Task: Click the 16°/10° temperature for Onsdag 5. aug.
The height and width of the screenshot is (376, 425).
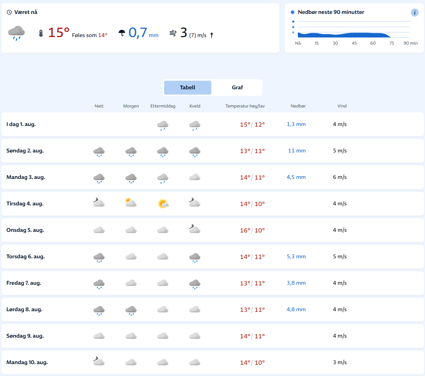Action: click(252, 230)
